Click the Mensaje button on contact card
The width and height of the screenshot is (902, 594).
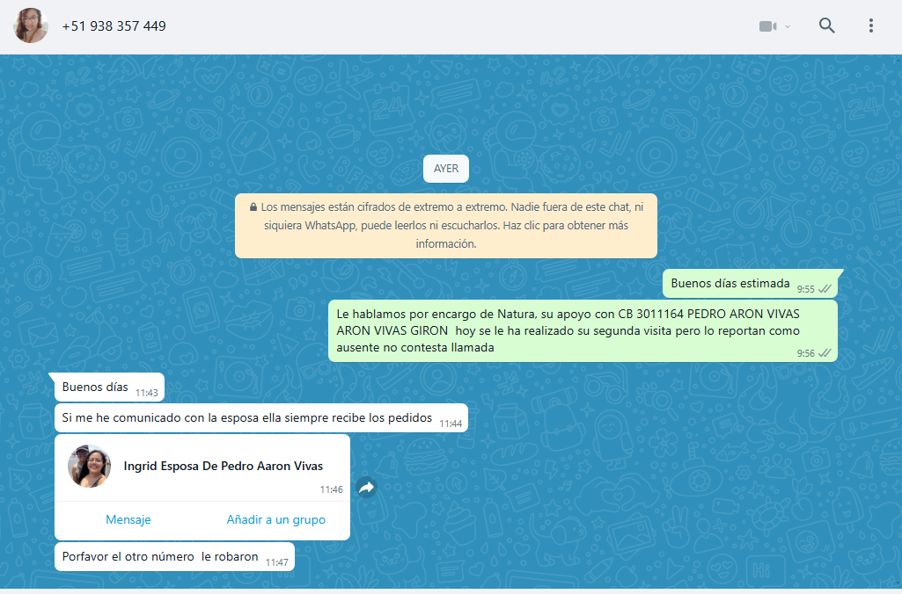(128, 519)
